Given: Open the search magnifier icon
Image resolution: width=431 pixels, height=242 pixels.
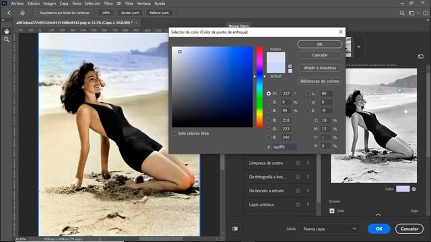Looking at the screenshot, I should (402, 13).
